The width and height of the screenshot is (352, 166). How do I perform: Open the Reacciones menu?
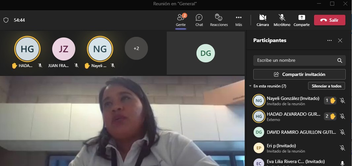point(219,20)
